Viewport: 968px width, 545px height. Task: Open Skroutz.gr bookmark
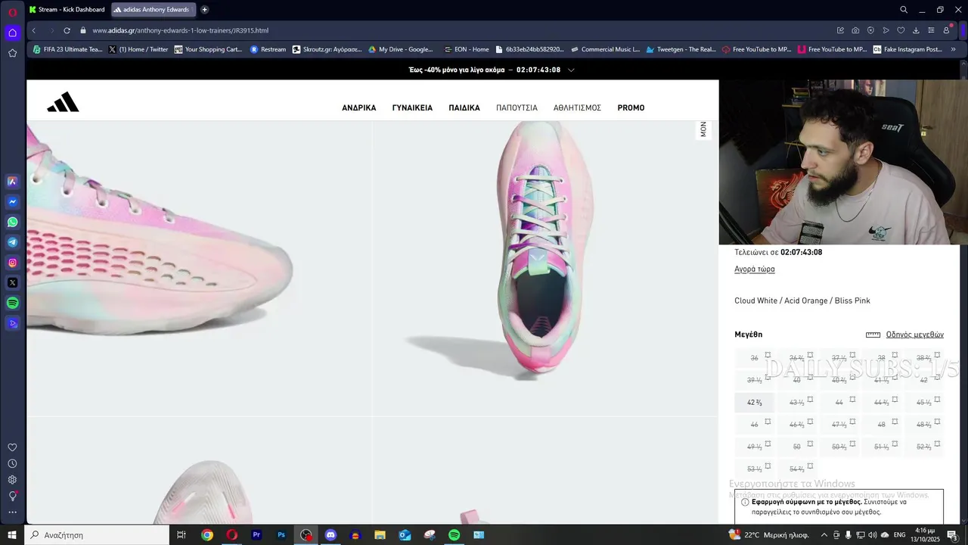click(x=327, y=49)
